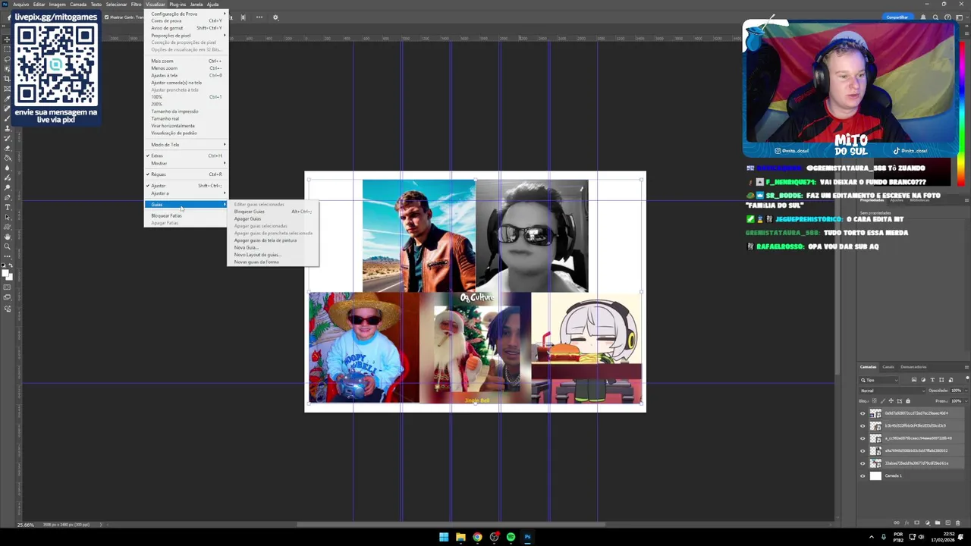Expand Mostrar submenu

185,163
